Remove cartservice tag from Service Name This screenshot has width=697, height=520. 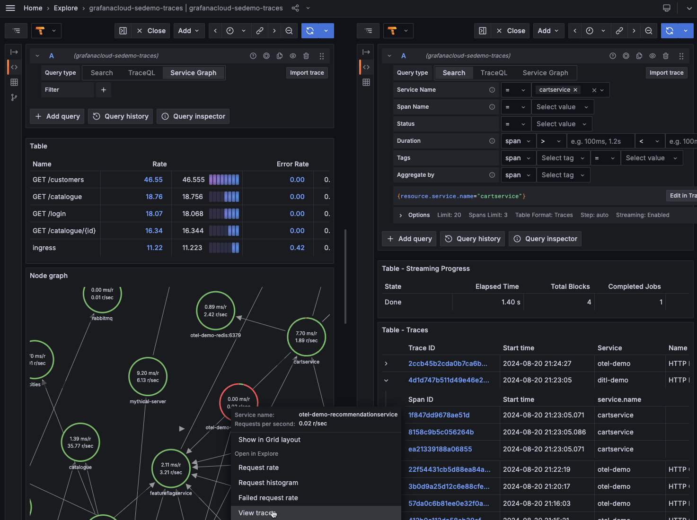point(575,90)
